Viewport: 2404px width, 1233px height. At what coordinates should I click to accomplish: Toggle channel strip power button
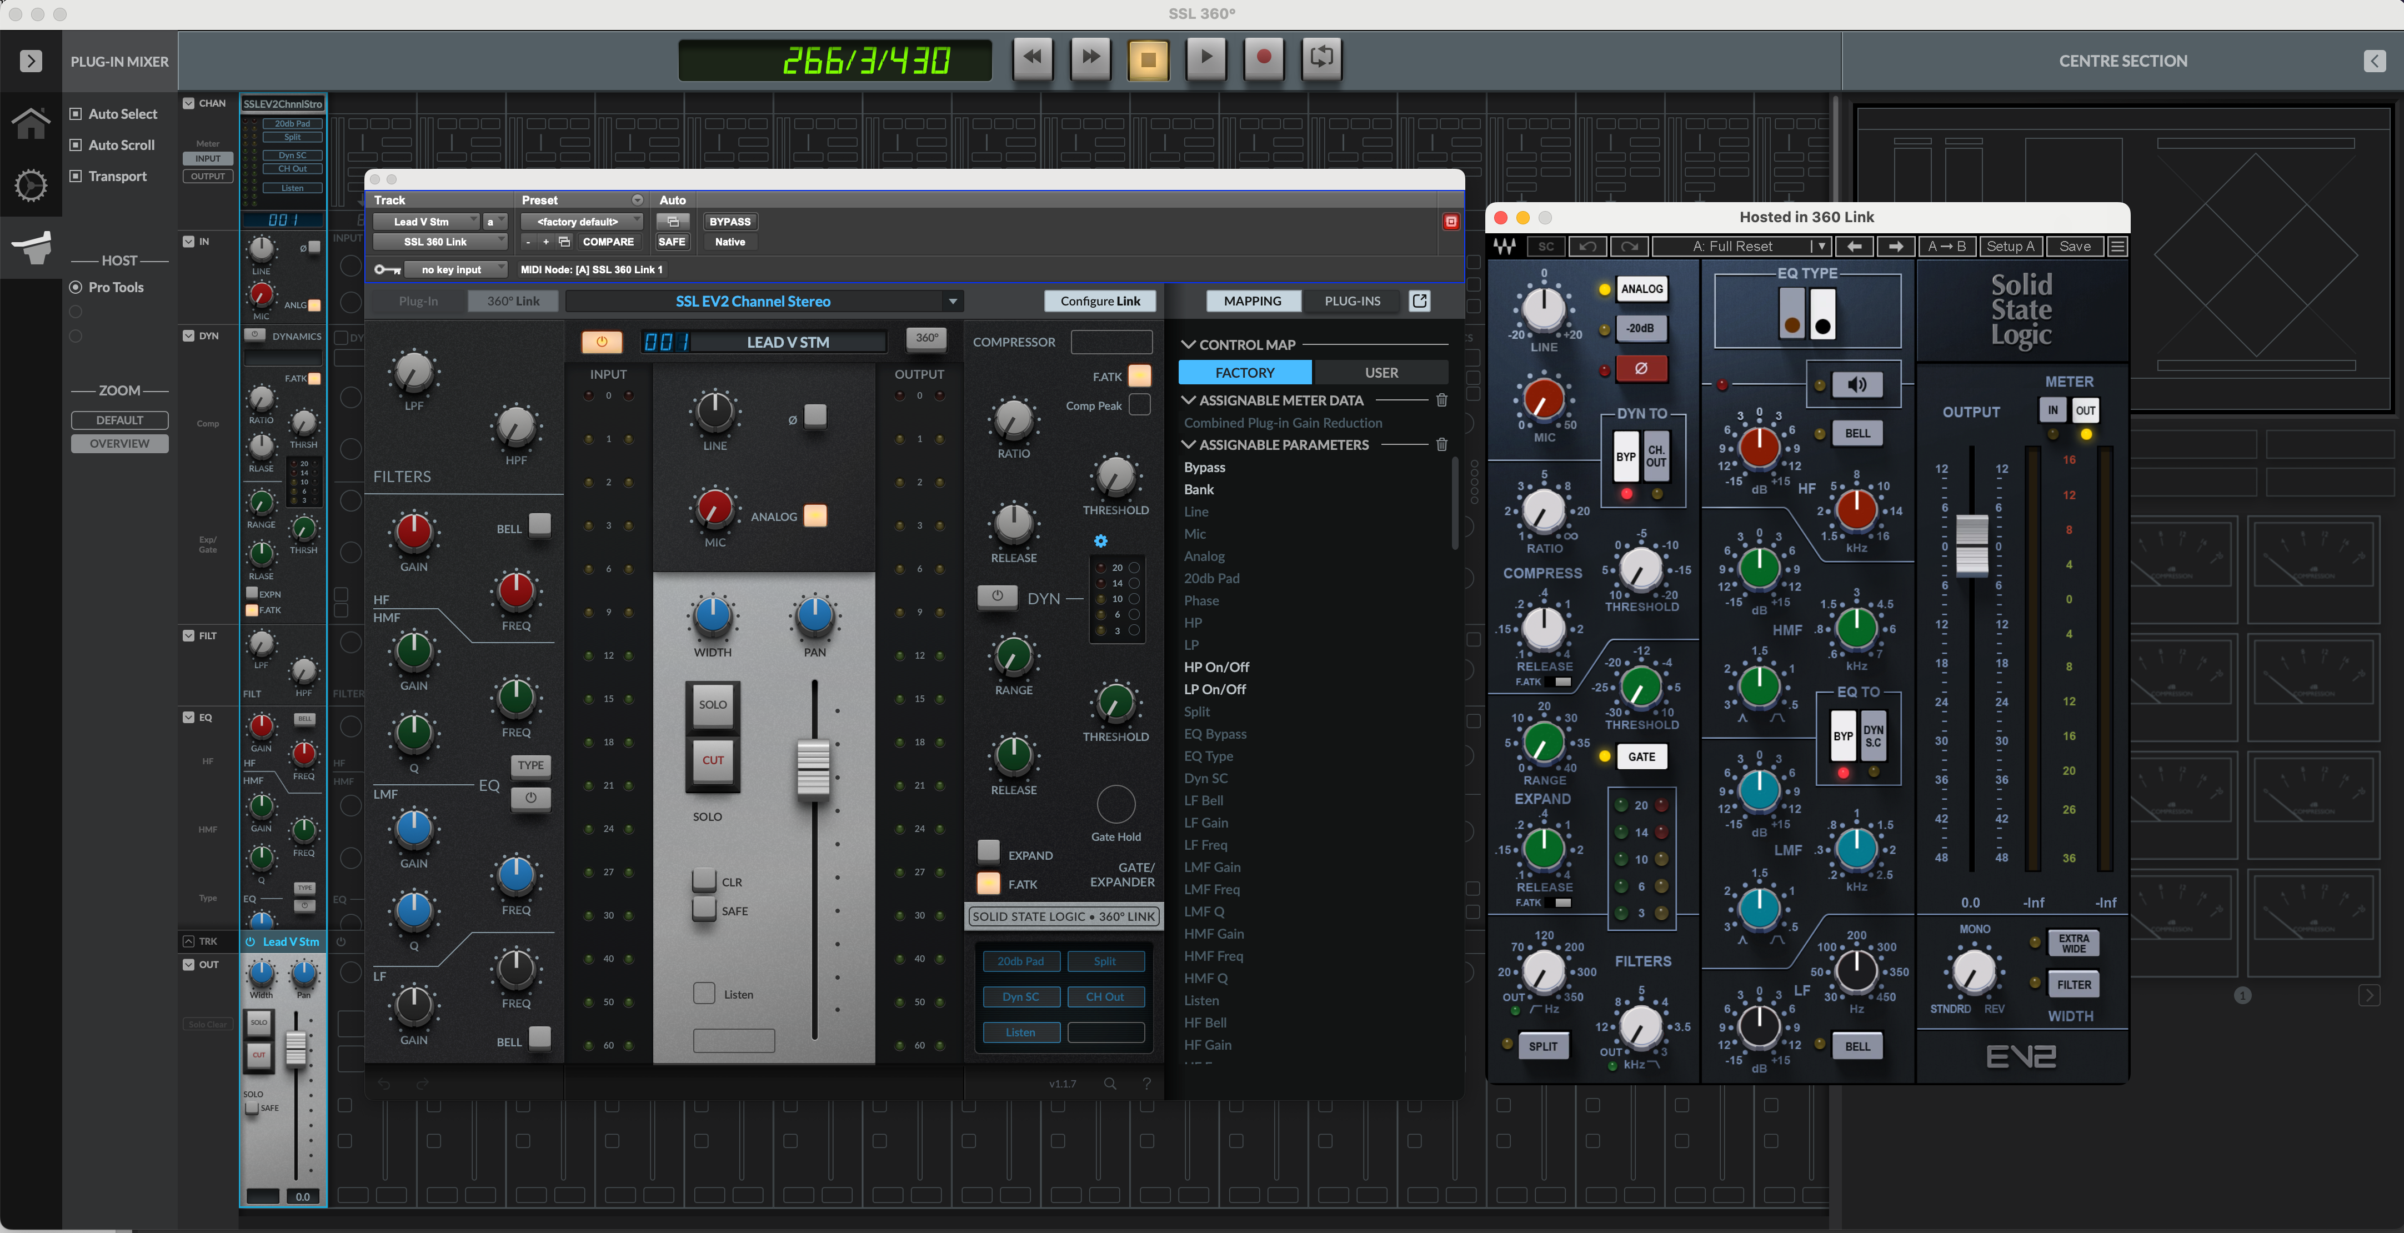tap(602, 343)
